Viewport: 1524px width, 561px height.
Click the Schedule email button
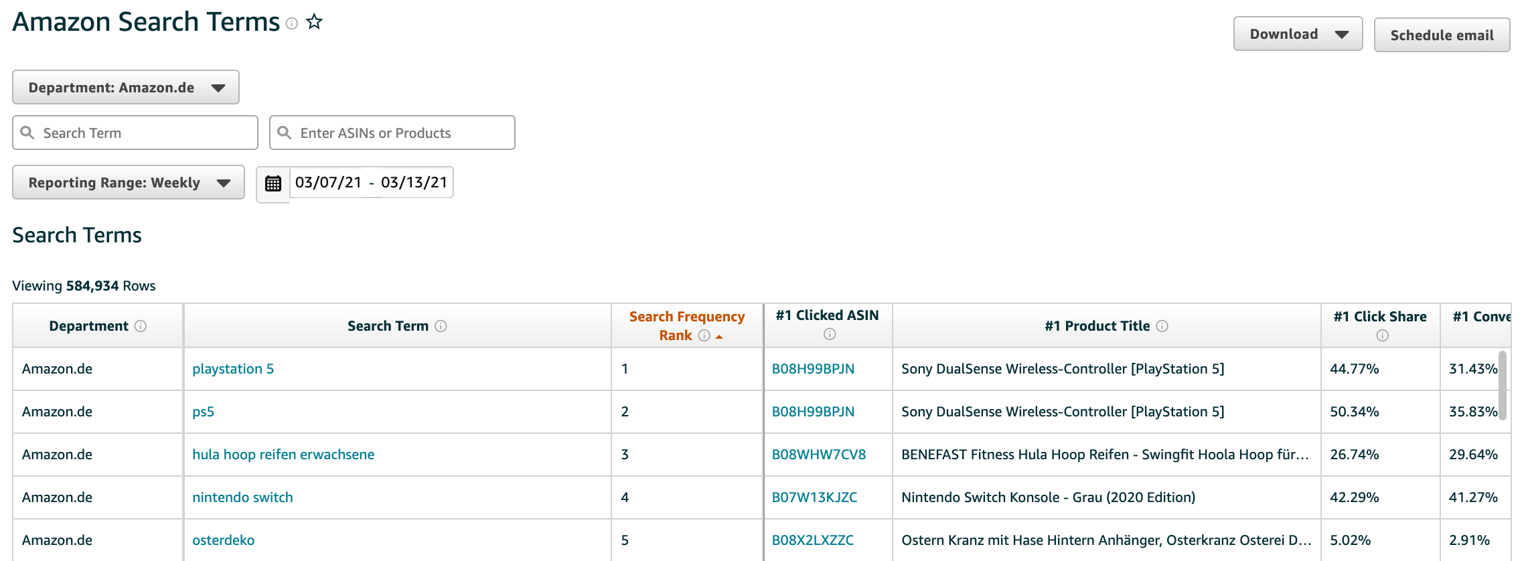(1442, 35)
